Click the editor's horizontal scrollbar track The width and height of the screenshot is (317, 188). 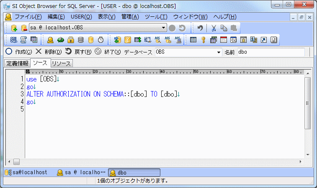click(x=159, y=162)
